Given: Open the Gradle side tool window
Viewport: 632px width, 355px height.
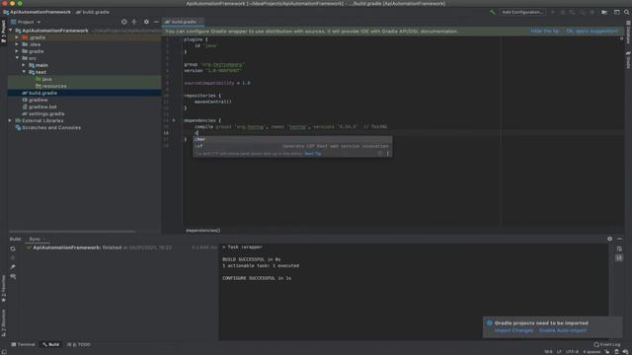Looking at the screenshot, I should pos(628,59).
